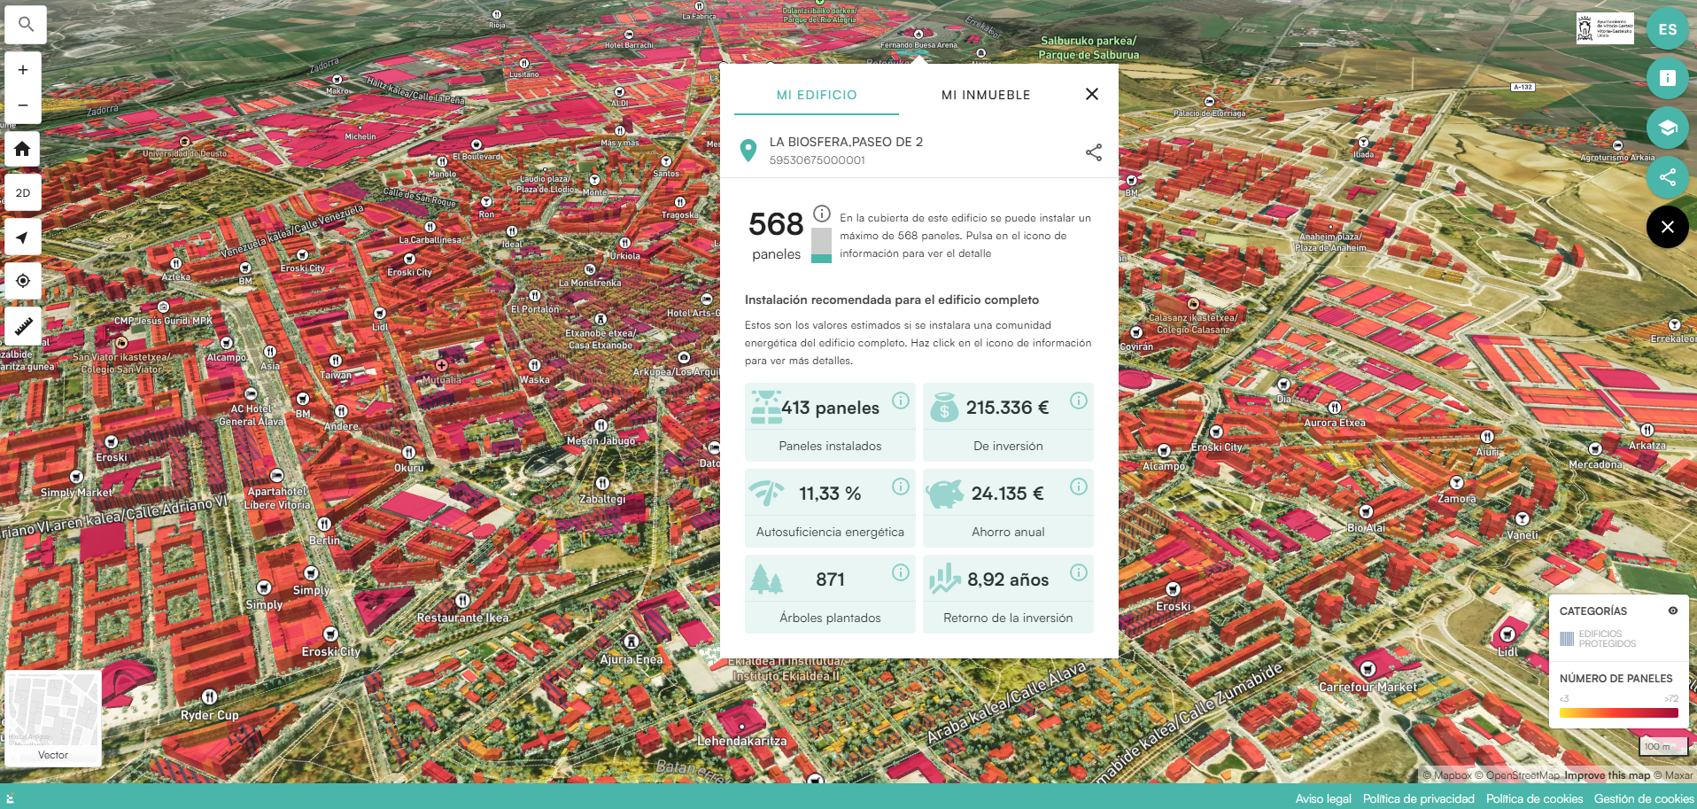
Task: Open the ES language selector
Action: (x=1667, y=29)
